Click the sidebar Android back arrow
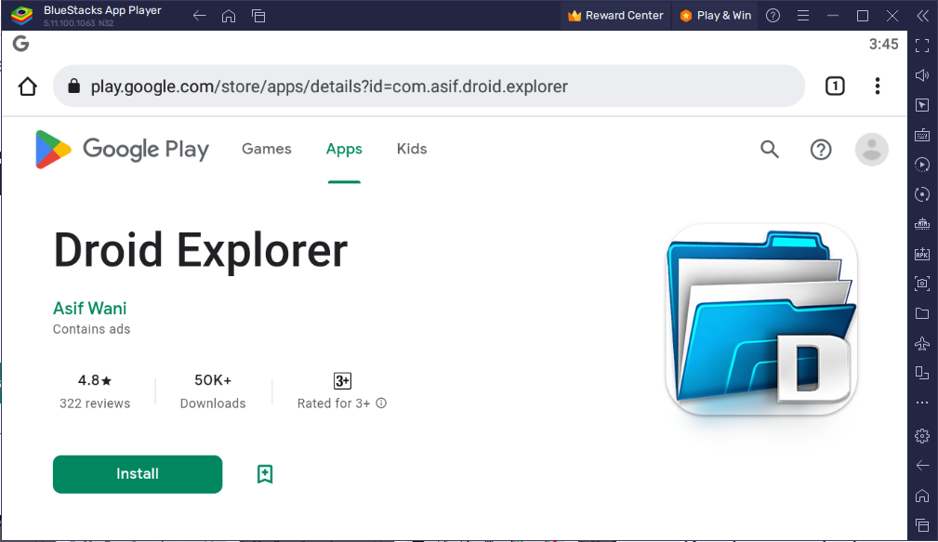938x542 pixels. (922, 466)
